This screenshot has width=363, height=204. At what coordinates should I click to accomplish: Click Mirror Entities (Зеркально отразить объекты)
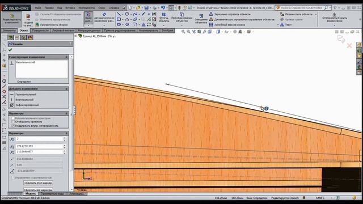click(229, 14)
